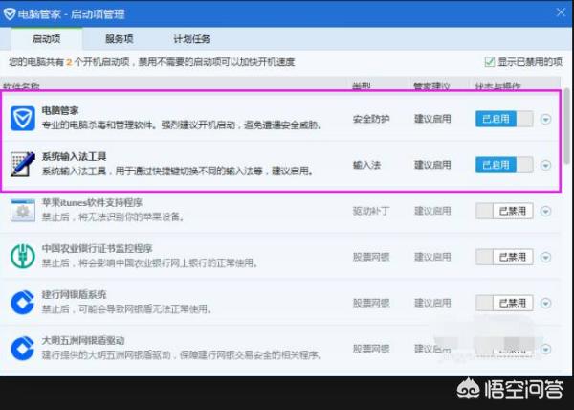Uncheck 显示已禁用的项 checkbox
Viewport: 574px width, 410px height.
click(489, 61)
